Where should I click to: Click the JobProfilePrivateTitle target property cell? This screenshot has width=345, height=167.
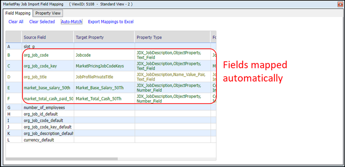[104, 77]
